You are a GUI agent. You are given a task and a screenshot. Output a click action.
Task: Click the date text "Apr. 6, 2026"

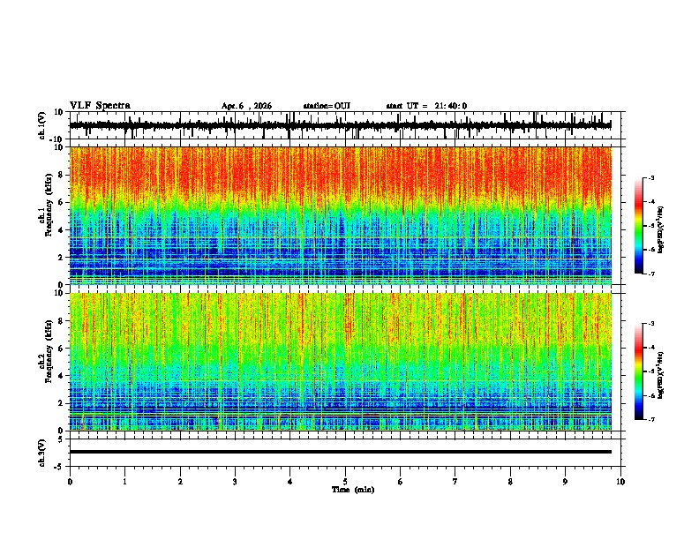click(246, 106)
